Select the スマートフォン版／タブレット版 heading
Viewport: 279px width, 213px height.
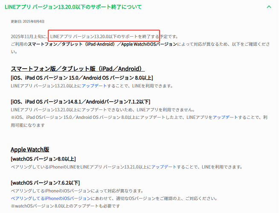(x=78, y=69)
